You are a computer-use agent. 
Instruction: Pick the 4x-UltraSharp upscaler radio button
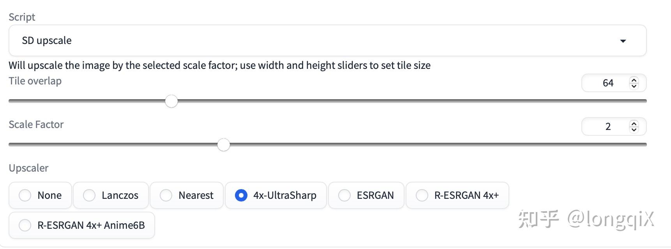241,195
